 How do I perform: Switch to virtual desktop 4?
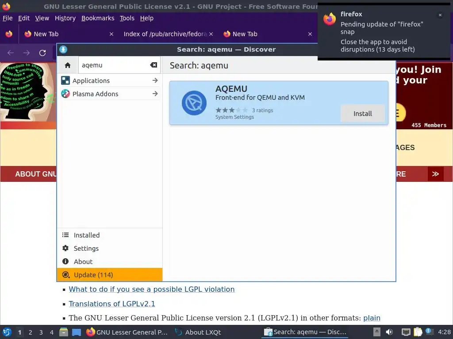(x=51, y=332)
